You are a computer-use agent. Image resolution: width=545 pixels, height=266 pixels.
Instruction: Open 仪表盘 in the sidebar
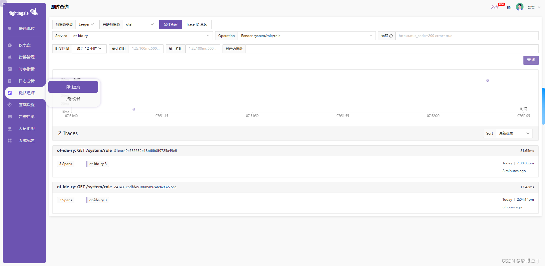[x=24, y=45]
